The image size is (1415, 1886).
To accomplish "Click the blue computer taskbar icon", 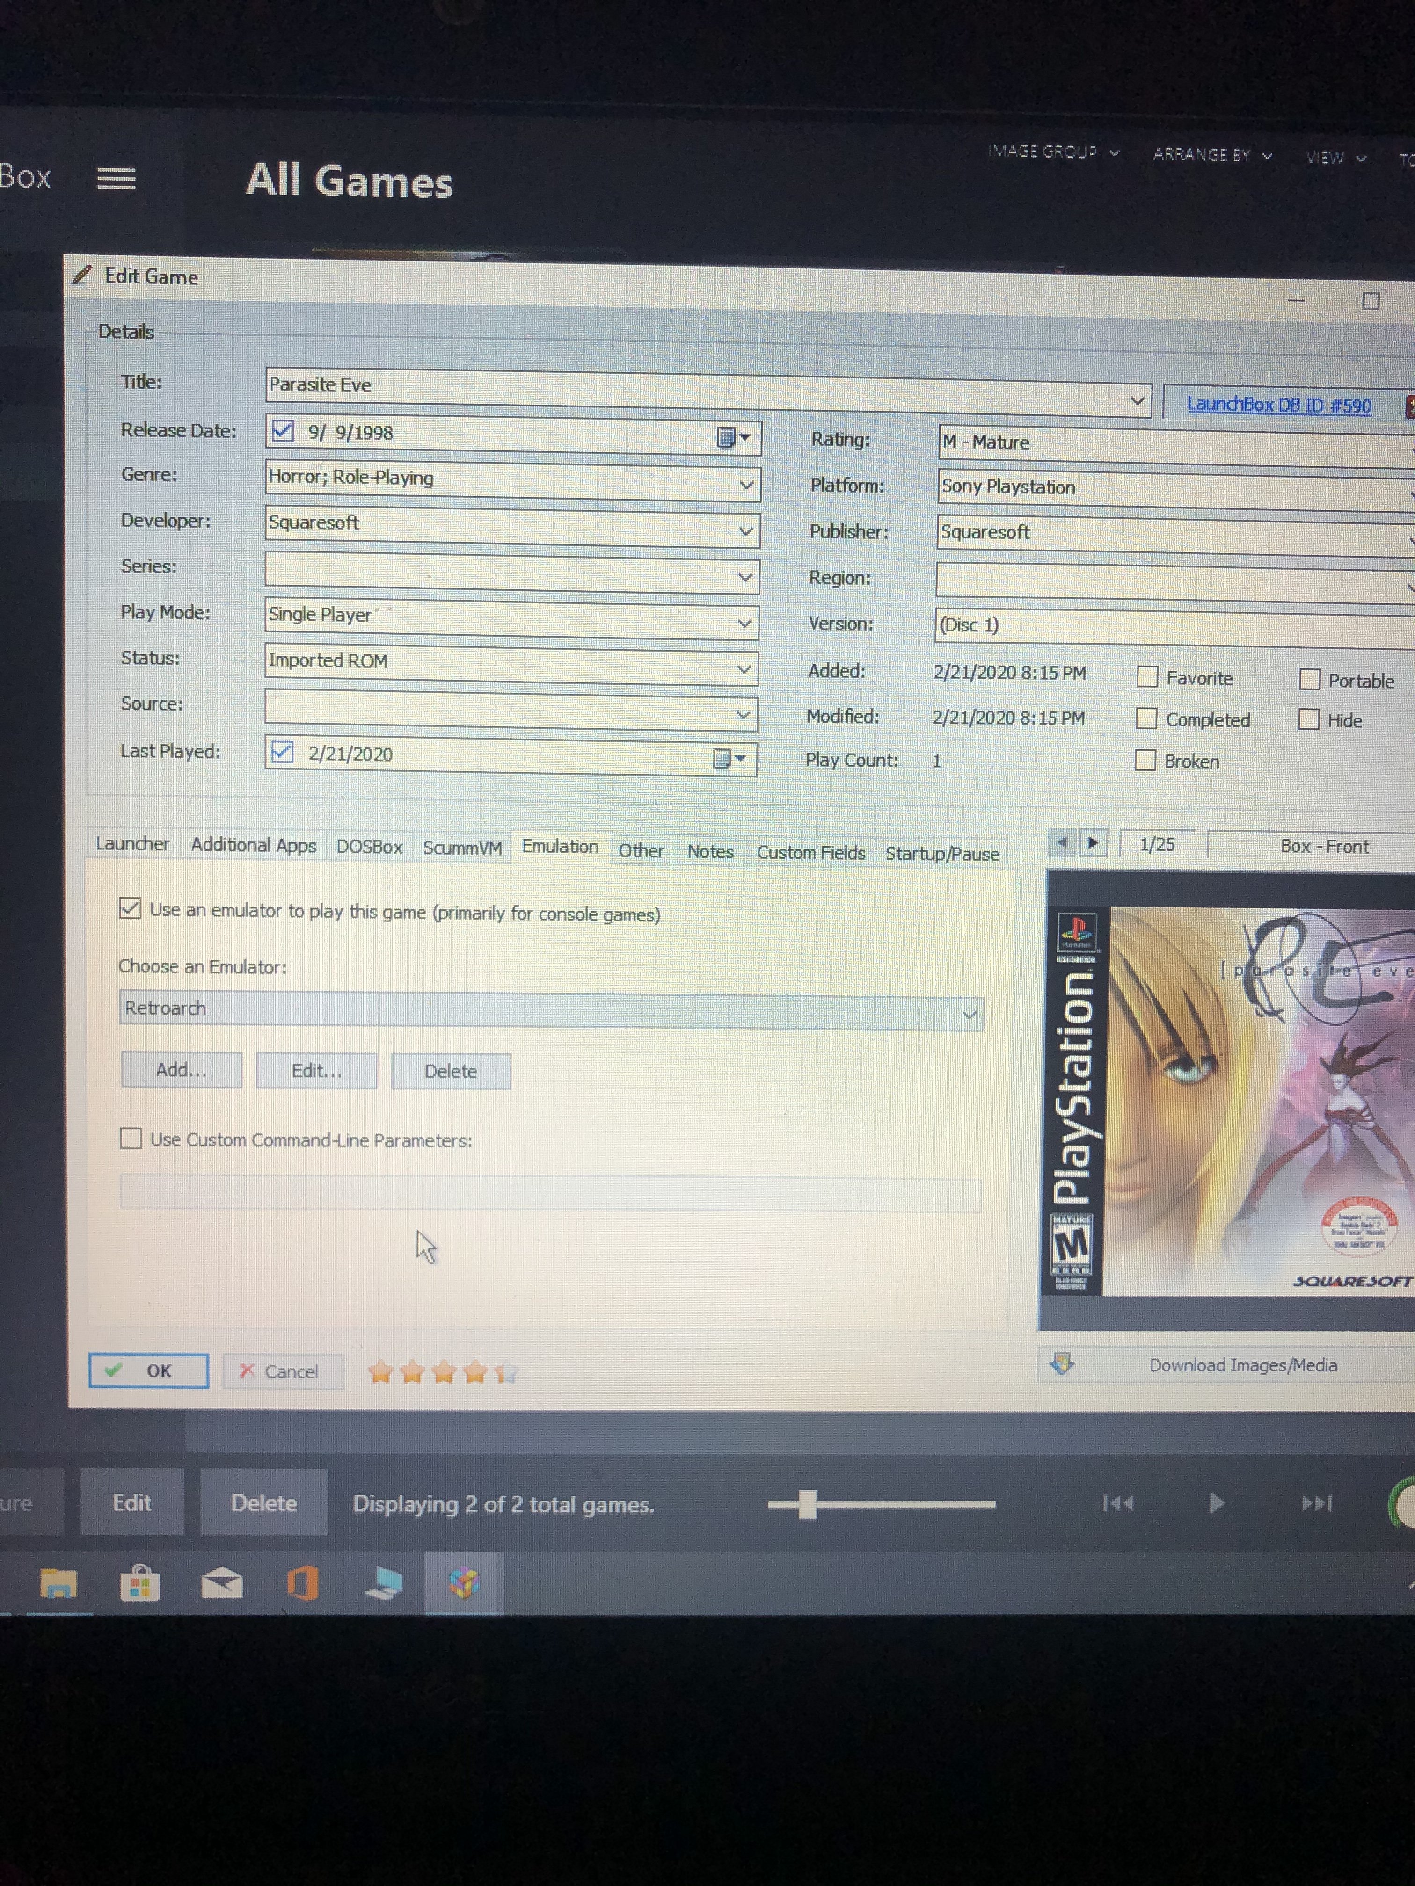I will [384, 1583].
